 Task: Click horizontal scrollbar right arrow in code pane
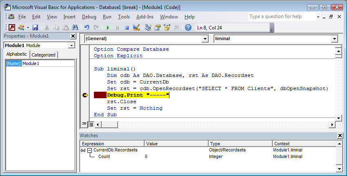(x=332, y=124)
